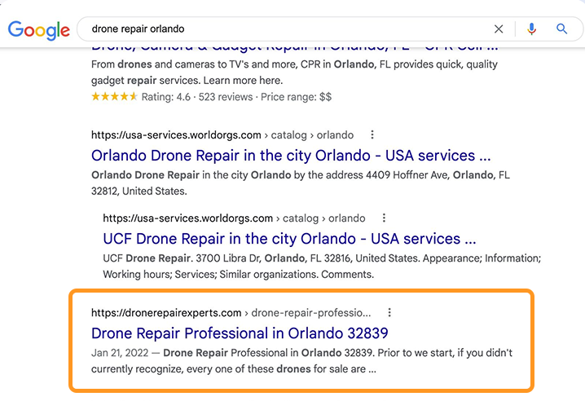Open three-dot menu for UCF Drone Repair result

tap(384, 218)
